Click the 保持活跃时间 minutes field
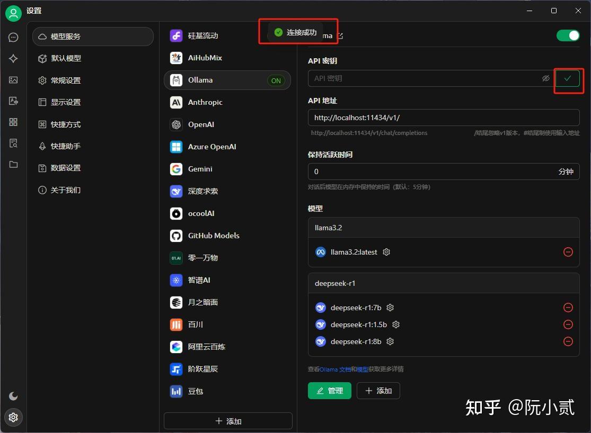 (x=444, y=172)
